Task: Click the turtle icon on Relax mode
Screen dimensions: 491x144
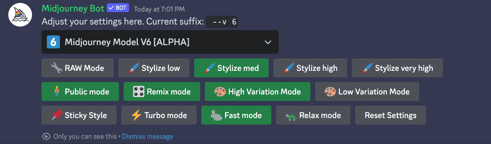Action: pos(291,117)
